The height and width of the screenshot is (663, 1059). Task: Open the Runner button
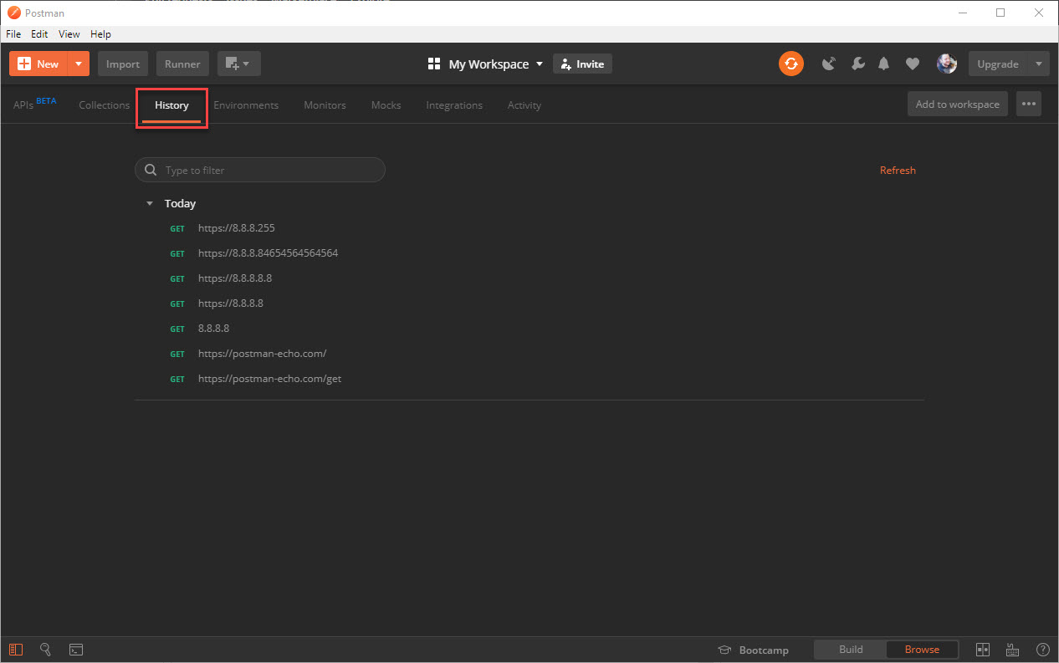[182, 64]
